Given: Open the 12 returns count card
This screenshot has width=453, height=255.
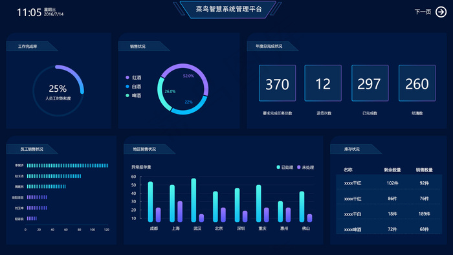Looking at the screenshot, I should (x=323, y=83).
